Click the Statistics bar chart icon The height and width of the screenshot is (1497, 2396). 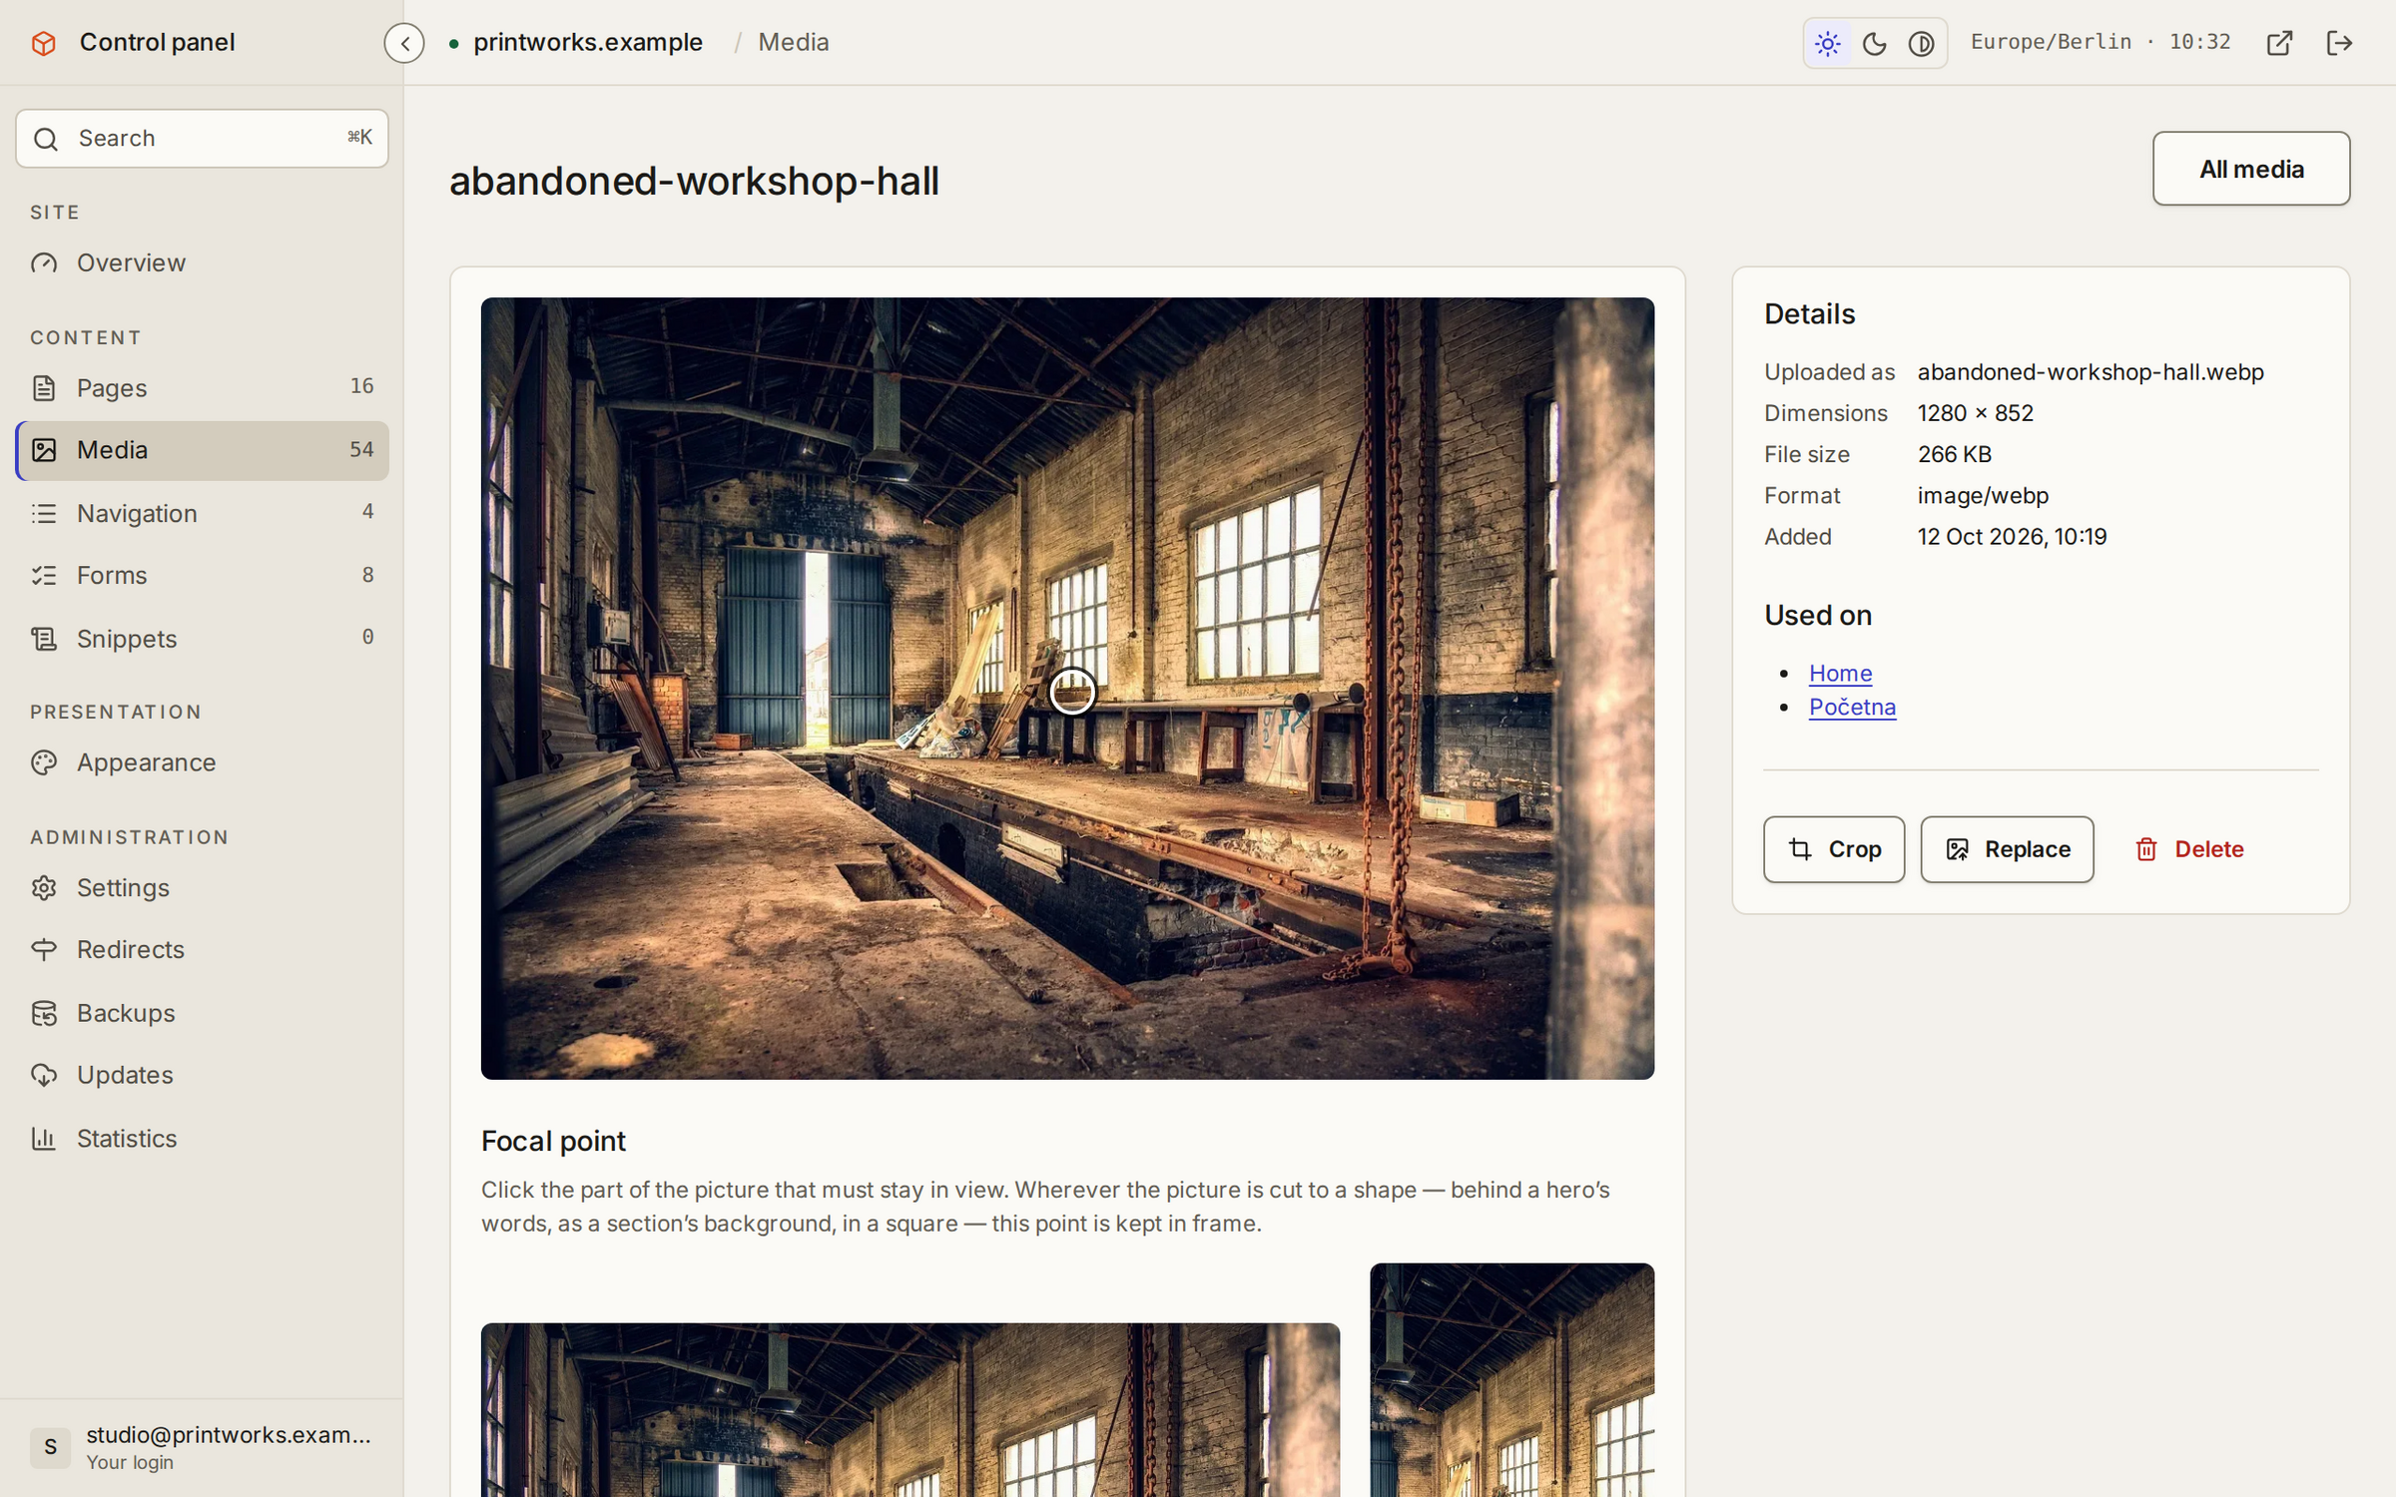44,1138
